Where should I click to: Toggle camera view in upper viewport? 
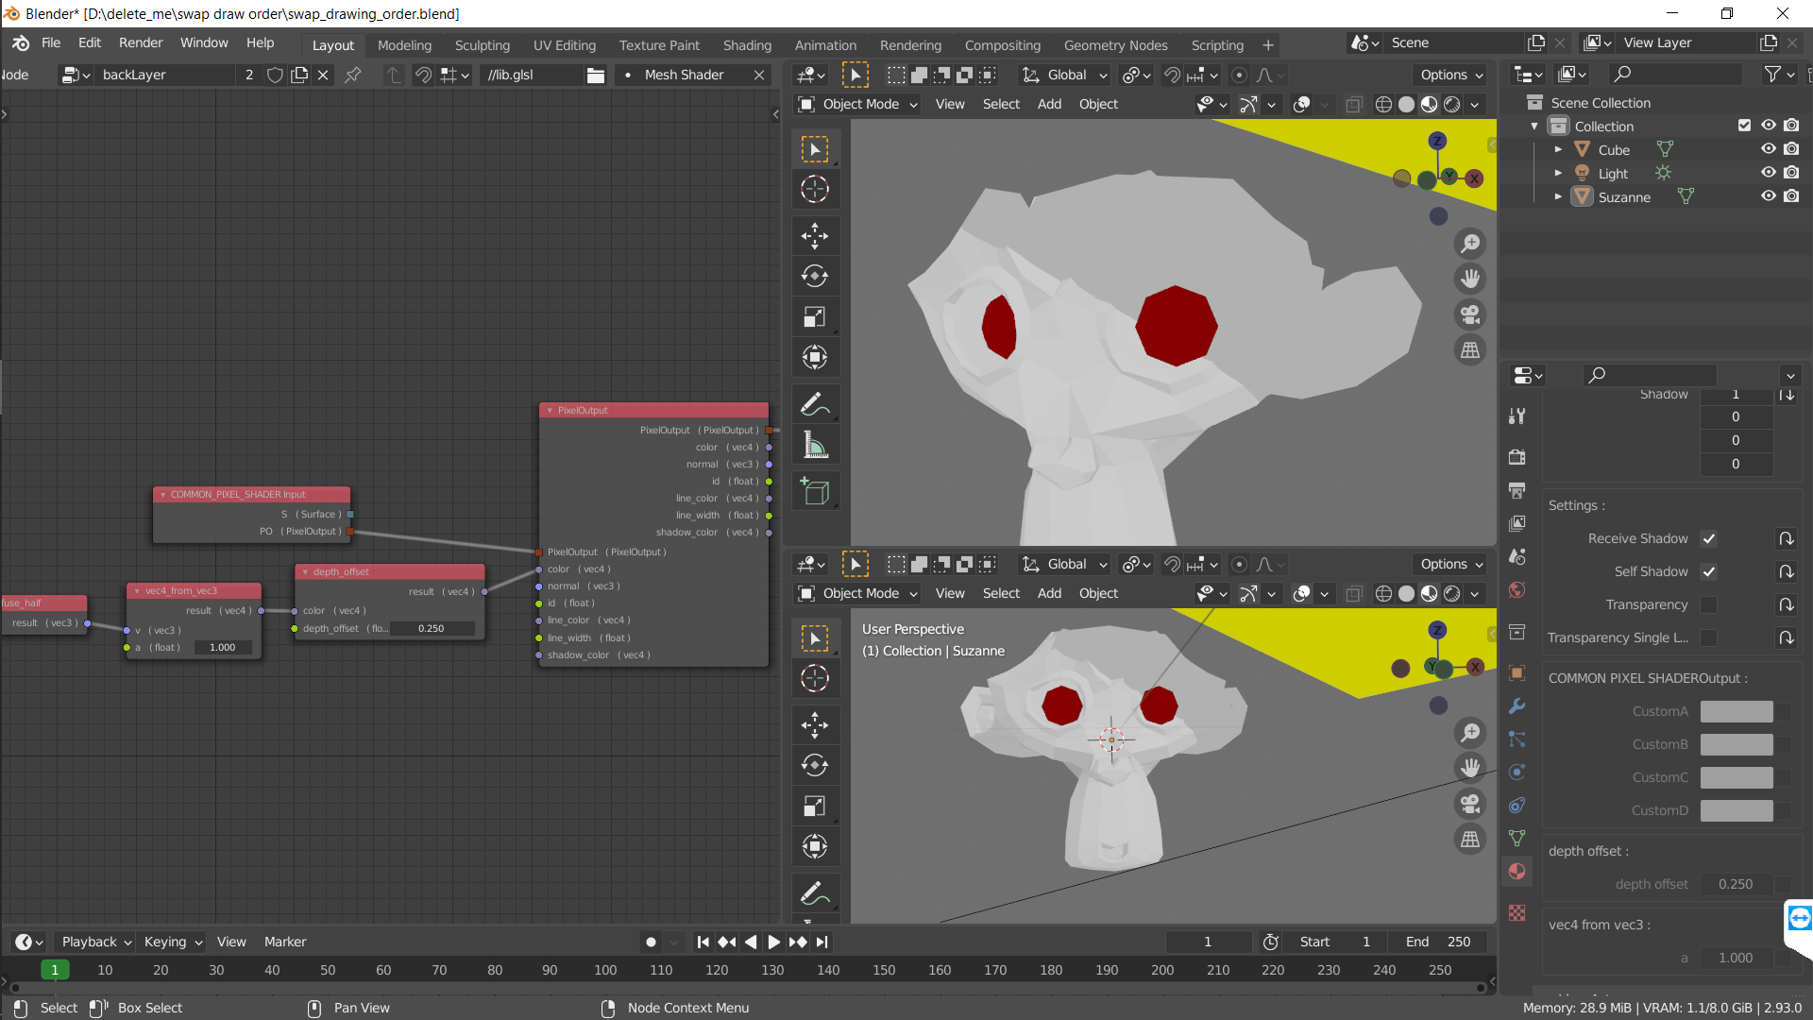1470,314
